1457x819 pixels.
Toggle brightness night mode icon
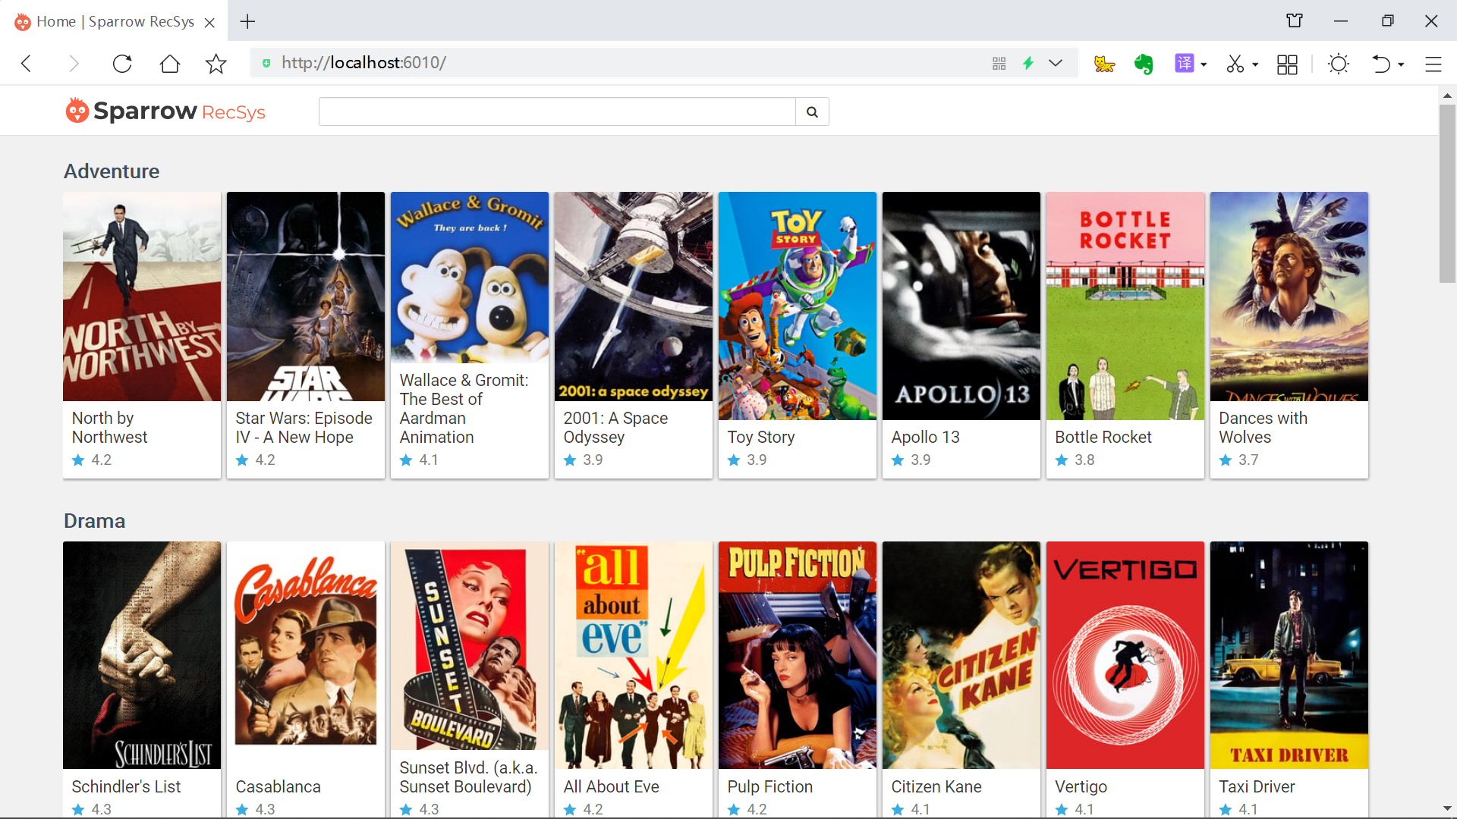coord(1339,64)
